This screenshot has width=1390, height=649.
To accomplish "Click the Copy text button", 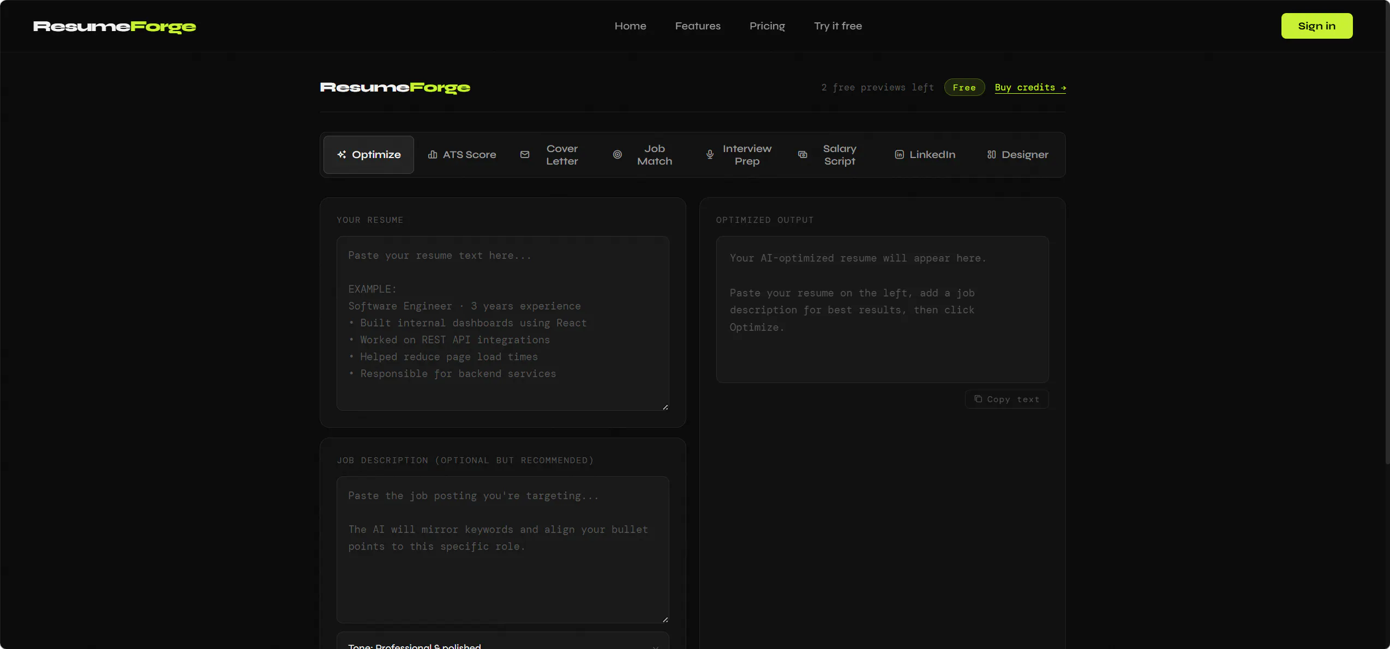I will click(1006, 399).
